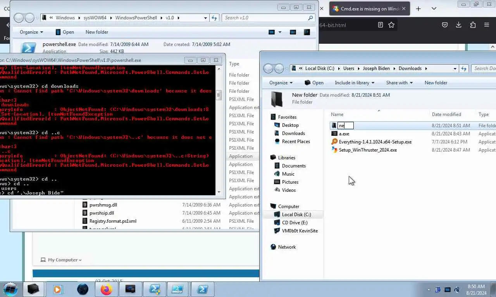Click the Search v1.0 field

pyautogui.click(x=268, y=18)
